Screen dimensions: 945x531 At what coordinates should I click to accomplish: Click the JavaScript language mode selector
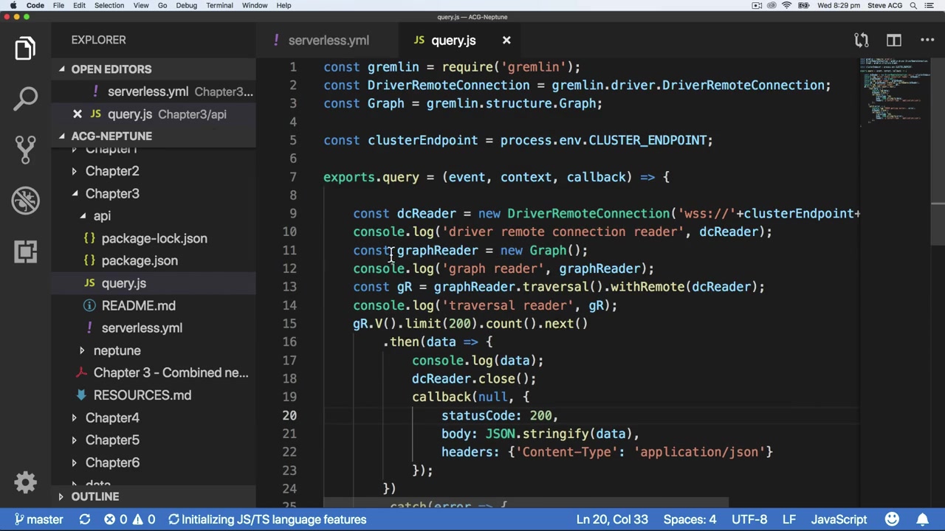tap(839, 519)
